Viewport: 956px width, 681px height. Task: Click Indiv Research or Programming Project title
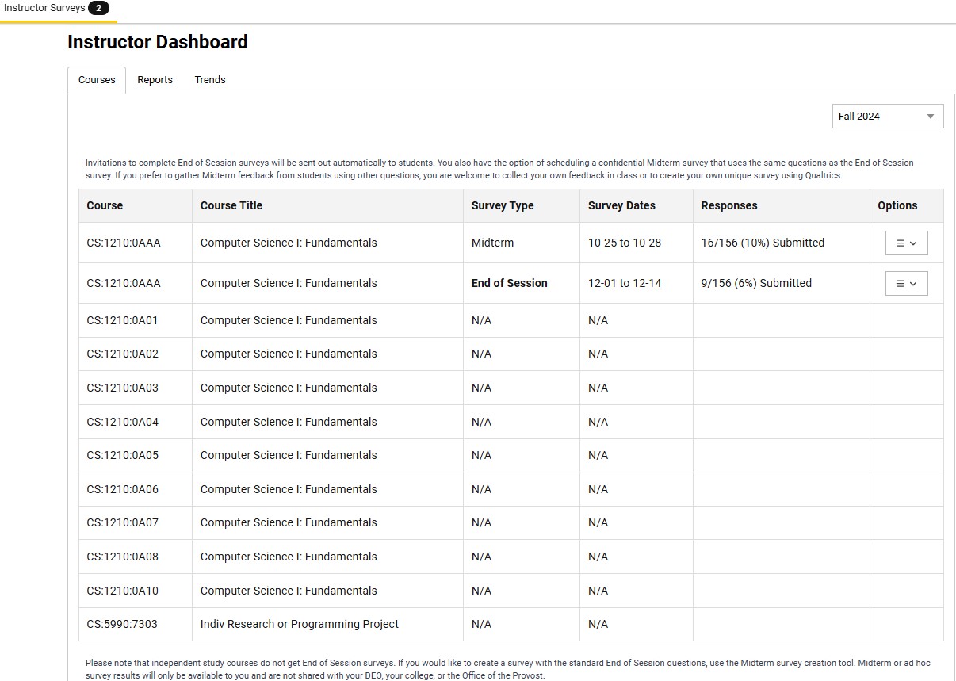tap(299, 625)
